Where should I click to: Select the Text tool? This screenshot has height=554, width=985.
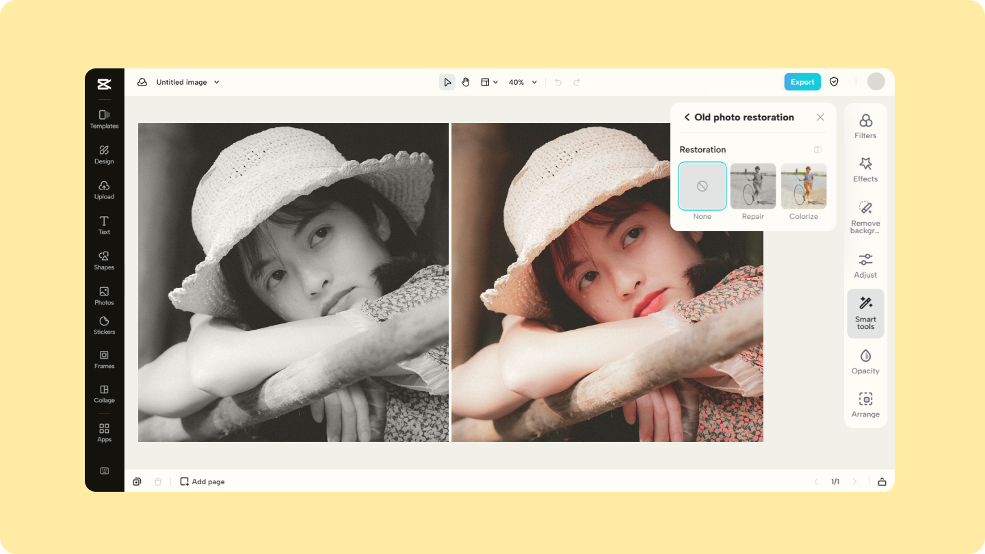click(x=104, y=226)
